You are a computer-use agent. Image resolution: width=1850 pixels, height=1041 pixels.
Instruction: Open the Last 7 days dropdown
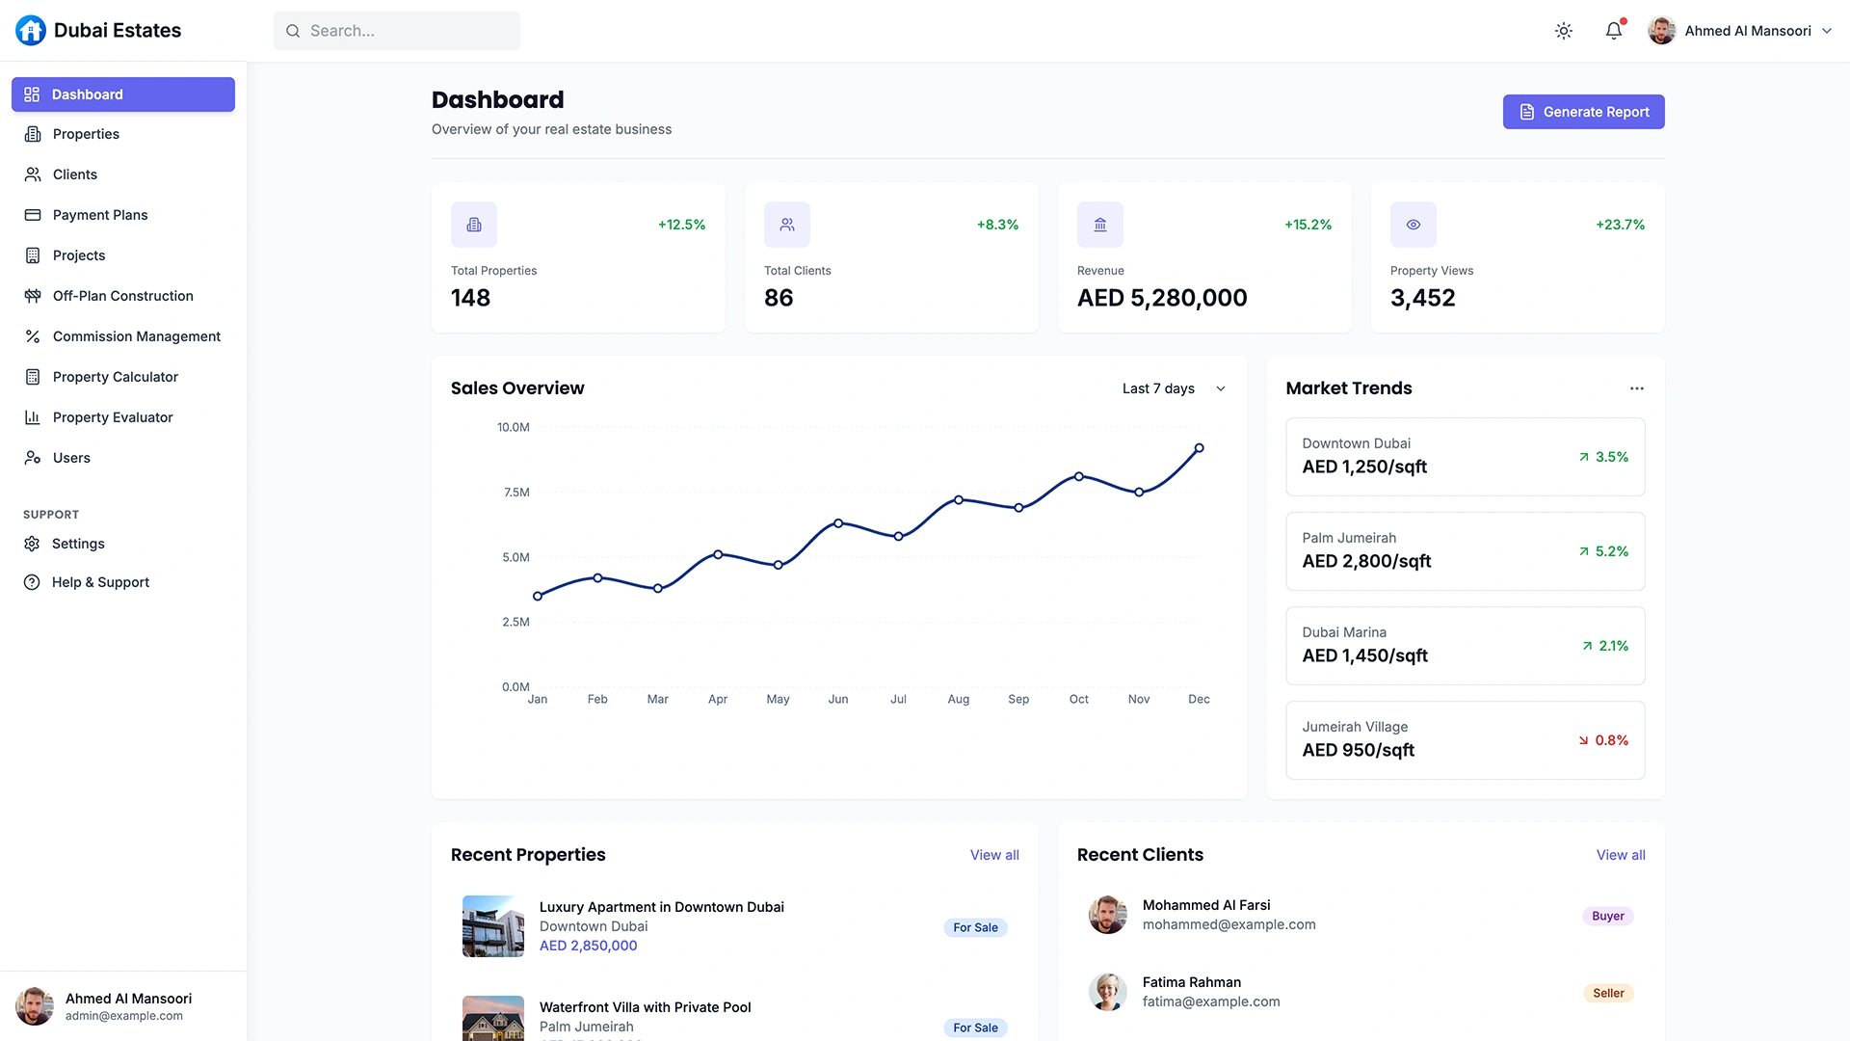click(1174, 388)
